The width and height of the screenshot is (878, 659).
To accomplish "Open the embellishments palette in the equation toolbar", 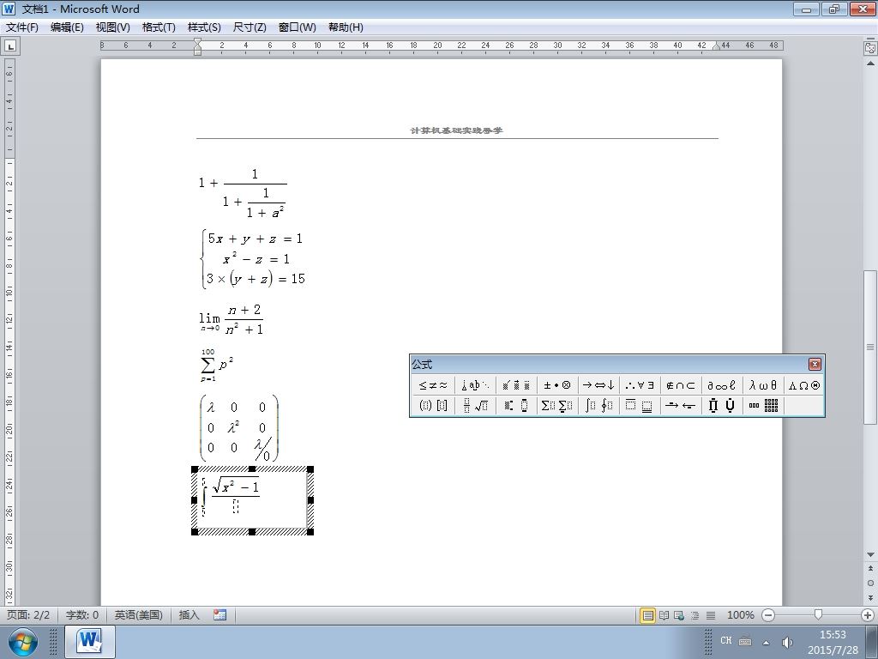I will 516,385.
